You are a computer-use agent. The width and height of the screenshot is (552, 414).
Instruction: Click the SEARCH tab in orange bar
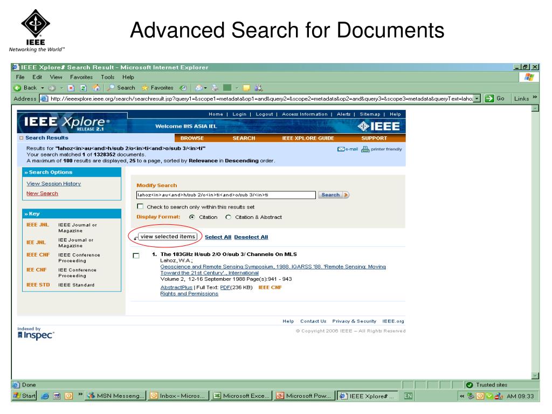pos(244,139)
